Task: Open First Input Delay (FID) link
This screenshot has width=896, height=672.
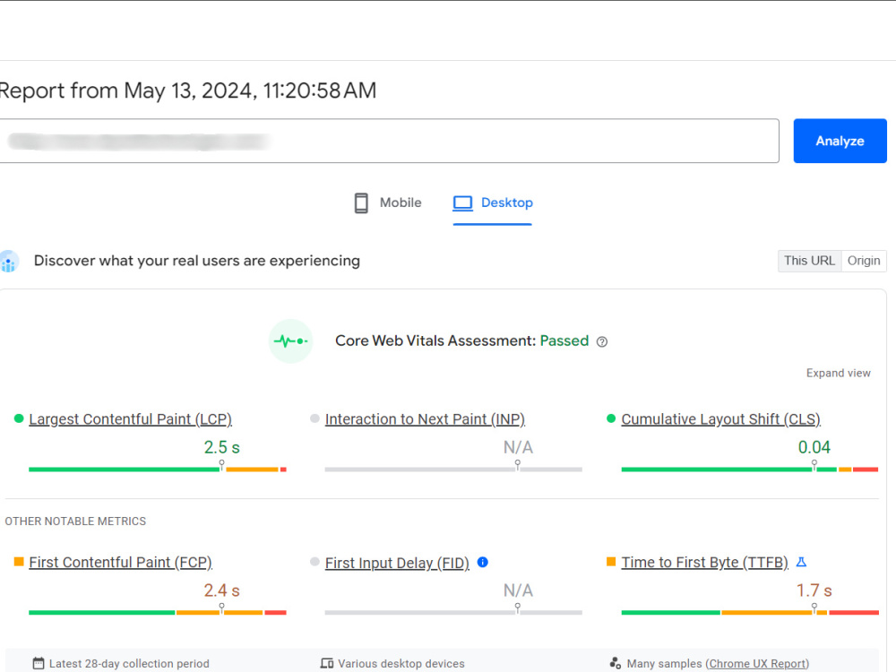Action: 397,563
